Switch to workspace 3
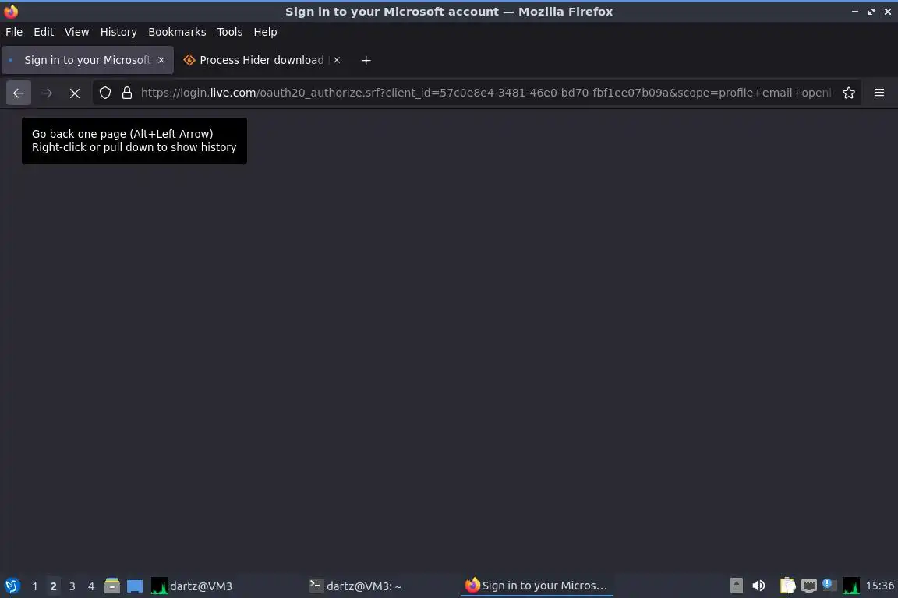The width and height of the screenshot is (898, 598). 72,586
